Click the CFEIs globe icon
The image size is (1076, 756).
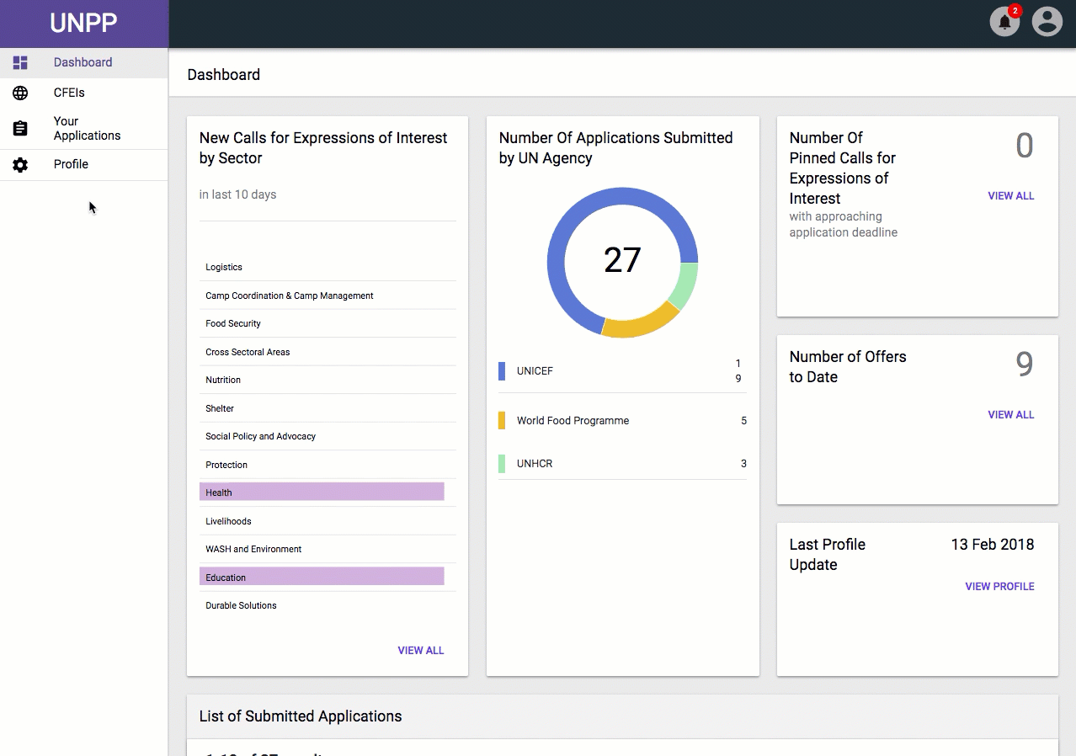[x=20, y=93]
